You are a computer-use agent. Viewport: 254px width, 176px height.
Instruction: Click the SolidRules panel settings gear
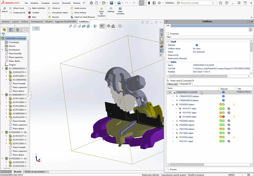pyautogui.click(x=248, y=21)
